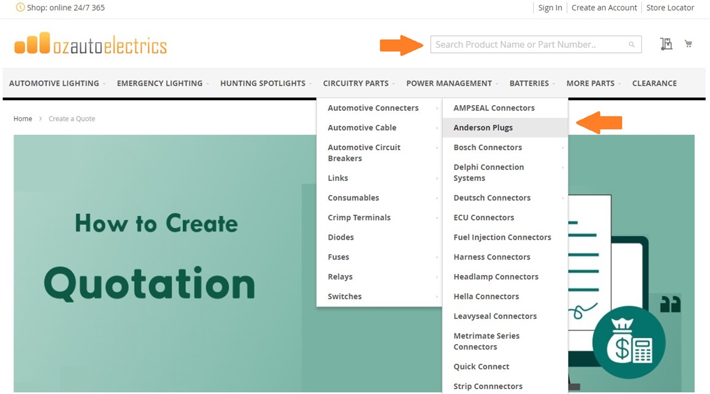Image resolution: width=710 pixels, height=394 pixels.
Task: Expand the Switches submenu arrow
Action: pyautogui.click(x=437, y=297)
